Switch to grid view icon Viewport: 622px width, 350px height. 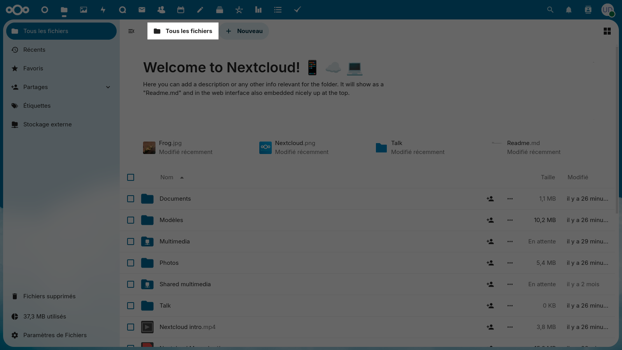(x=607, y=31)
